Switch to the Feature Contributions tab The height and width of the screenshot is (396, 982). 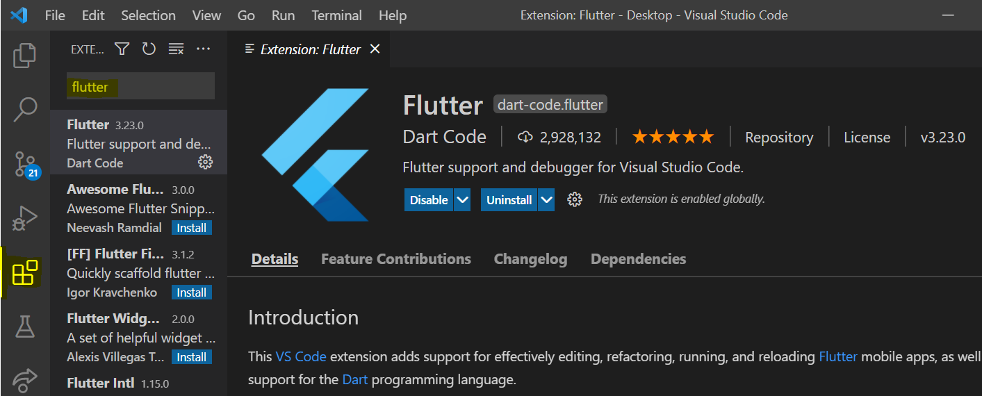(396, 259)
